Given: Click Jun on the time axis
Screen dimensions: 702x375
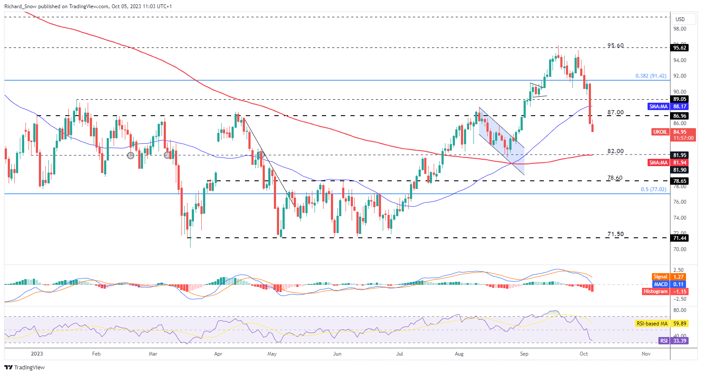Looking at the screenshot, I should point(337,354).
